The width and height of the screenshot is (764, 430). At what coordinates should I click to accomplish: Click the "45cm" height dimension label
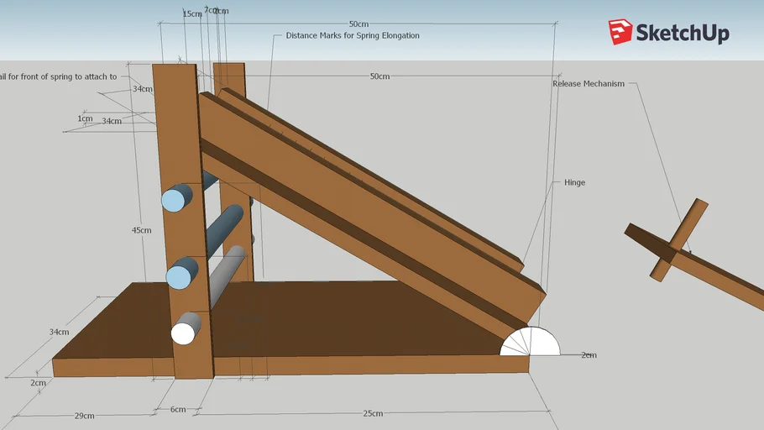coord(141,230)
